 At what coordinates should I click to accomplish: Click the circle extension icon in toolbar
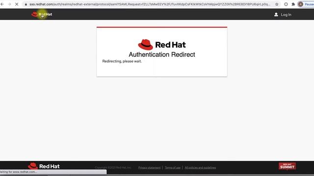pyautogui.click(x=286, y=4)
